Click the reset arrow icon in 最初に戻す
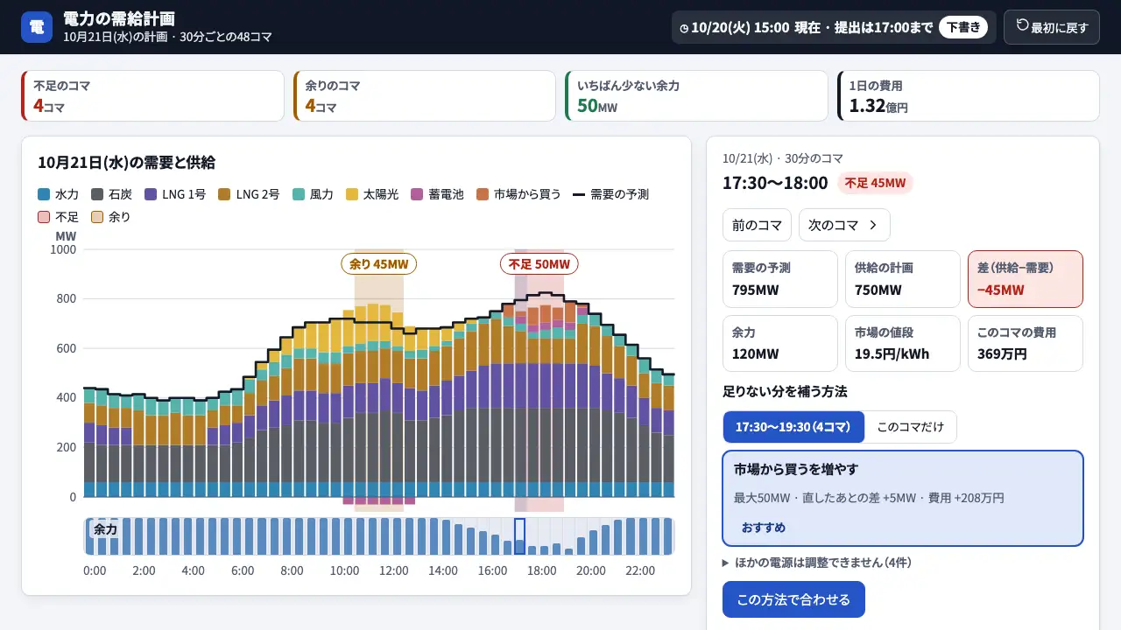Screen dimensions: 1121x630 tap(1022, 25)
